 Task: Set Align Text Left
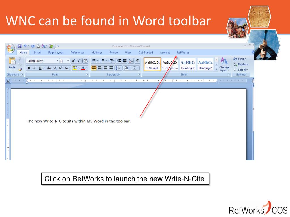(x=94, y=68)
